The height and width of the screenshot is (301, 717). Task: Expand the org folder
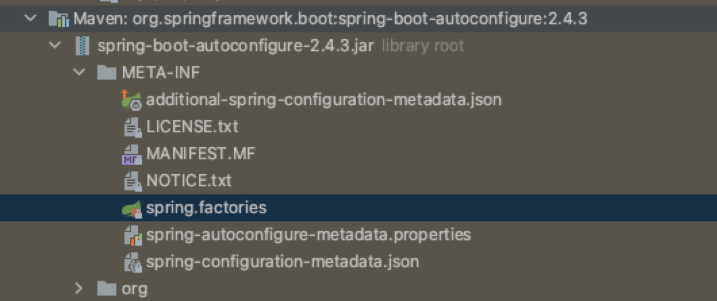[x=78, y=289]
